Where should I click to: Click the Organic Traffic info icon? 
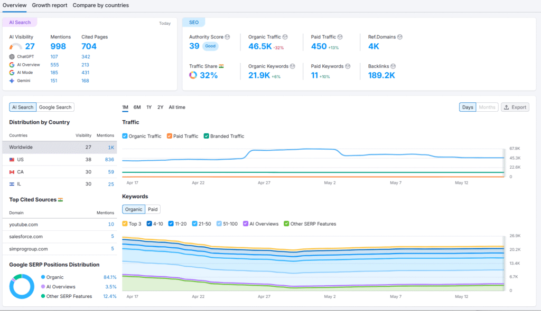pyautogui.click(x=285, y=37)
